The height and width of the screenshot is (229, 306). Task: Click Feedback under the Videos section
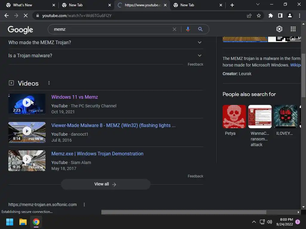(195, 176)
